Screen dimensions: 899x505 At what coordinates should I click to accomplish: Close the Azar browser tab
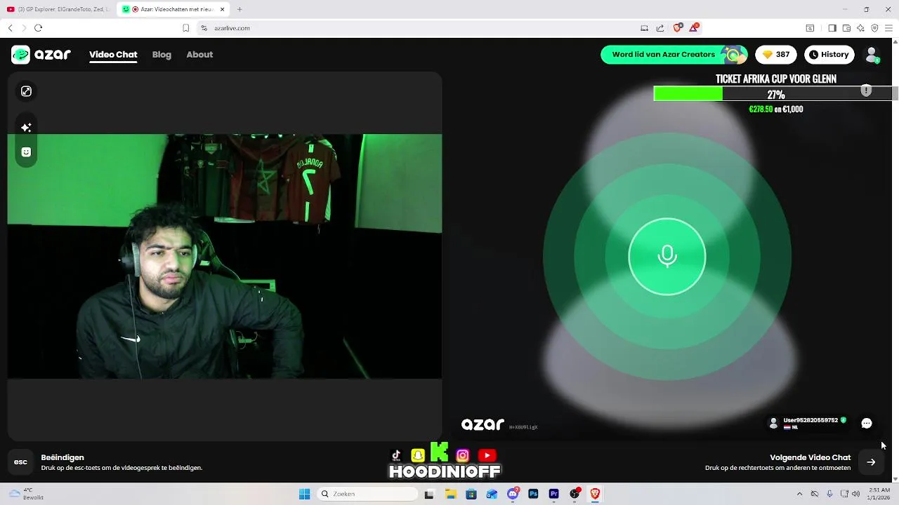pyautogui.click(x=222, y=9)
